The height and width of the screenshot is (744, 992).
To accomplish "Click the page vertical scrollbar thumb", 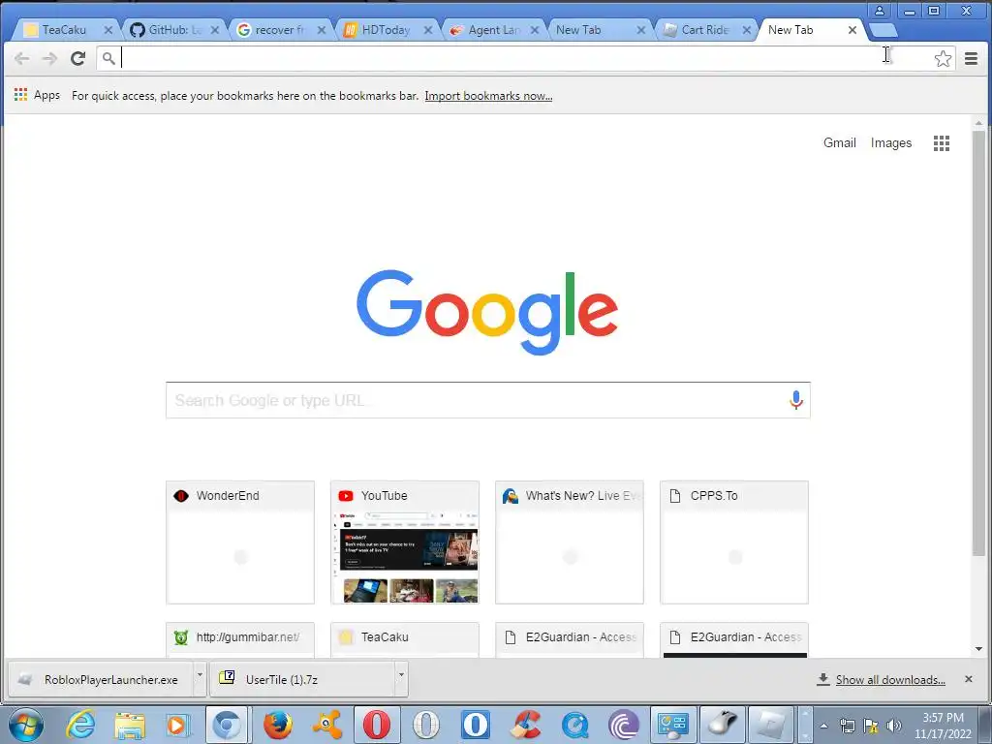I will 978,343.
